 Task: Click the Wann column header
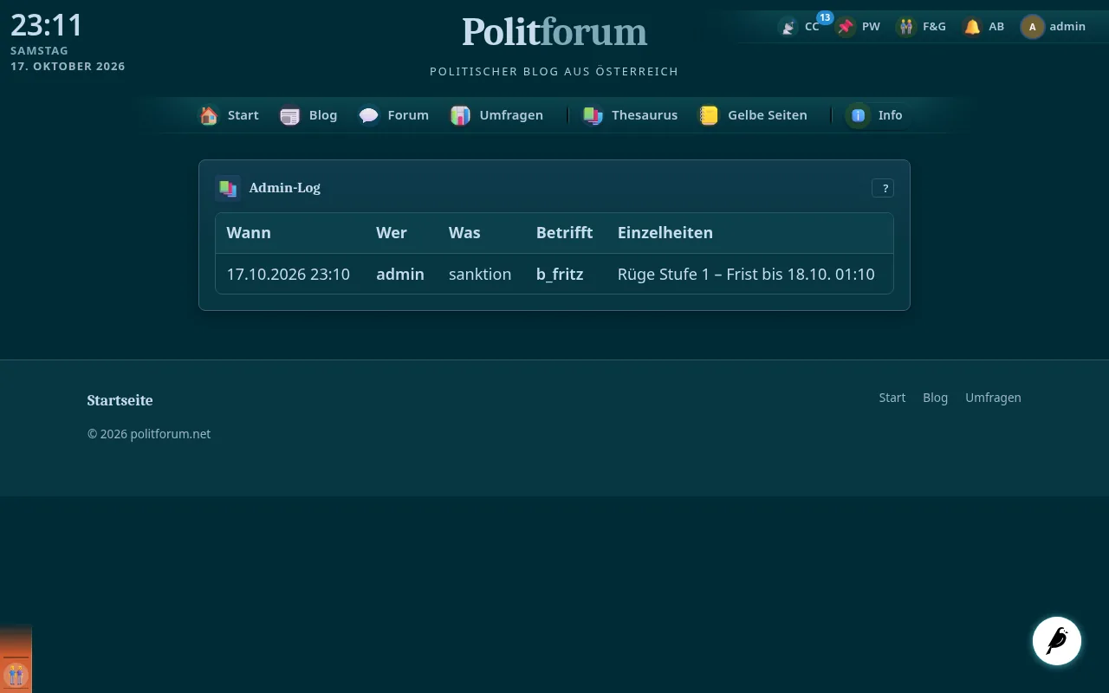click(x=249, y=233)
